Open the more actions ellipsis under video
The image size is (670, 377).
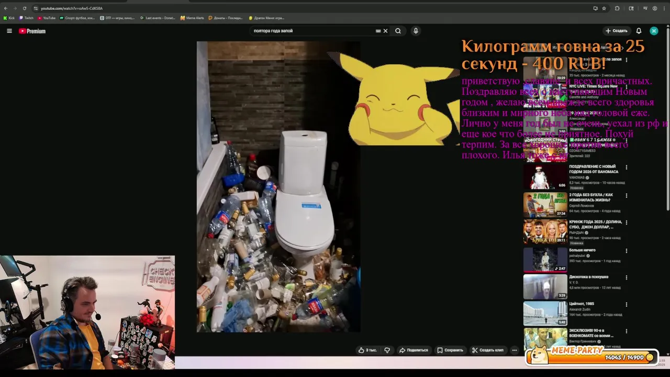515,350
